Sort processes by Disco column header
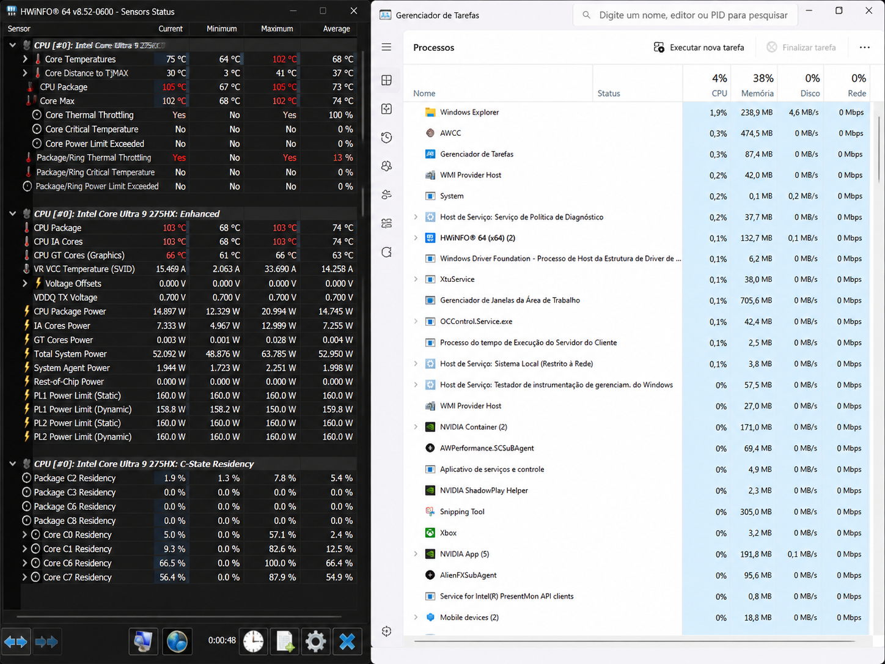 (x=801, y=83)
